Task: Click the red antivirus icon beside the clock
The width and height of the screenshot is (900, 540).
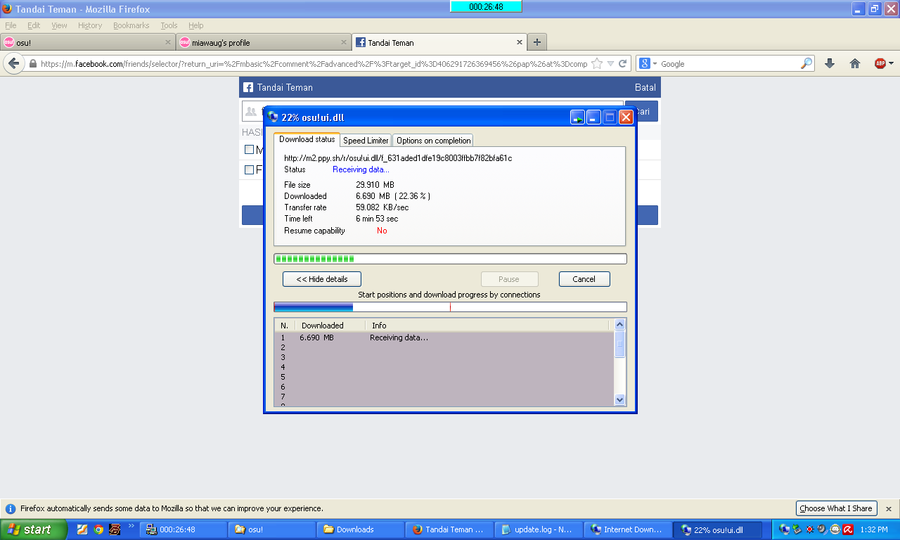Action: pos(848,529)
